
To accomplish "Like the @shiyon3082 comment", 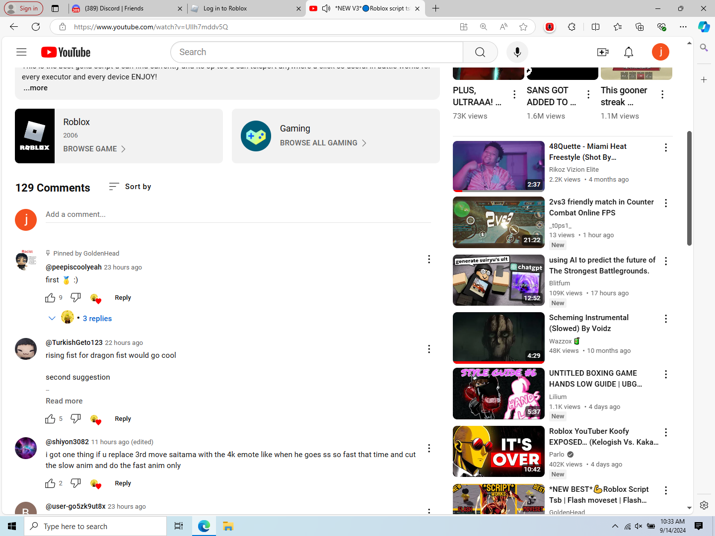I will tap(50, 483).
